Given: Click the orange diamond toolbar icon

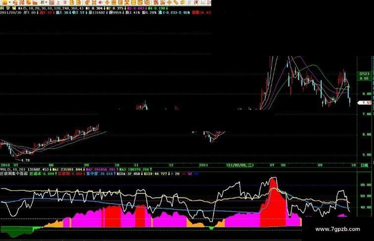Looking at the screenshot, I should (x=107, y=2).
